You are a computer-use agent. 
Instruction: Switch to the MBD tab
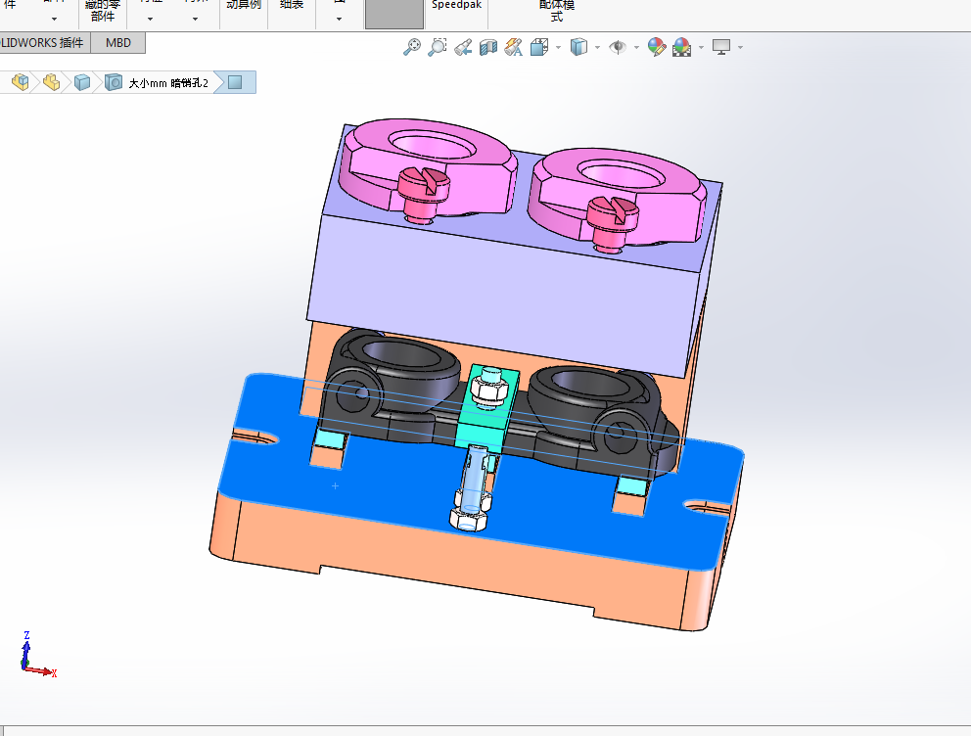[x=118, y=43]
